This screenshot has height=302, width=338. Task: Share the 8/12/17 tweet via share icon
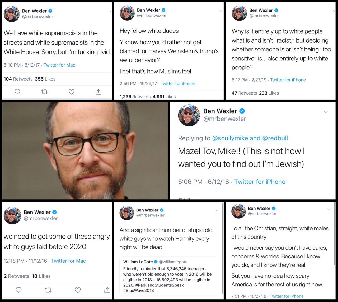tap(98, 92)
